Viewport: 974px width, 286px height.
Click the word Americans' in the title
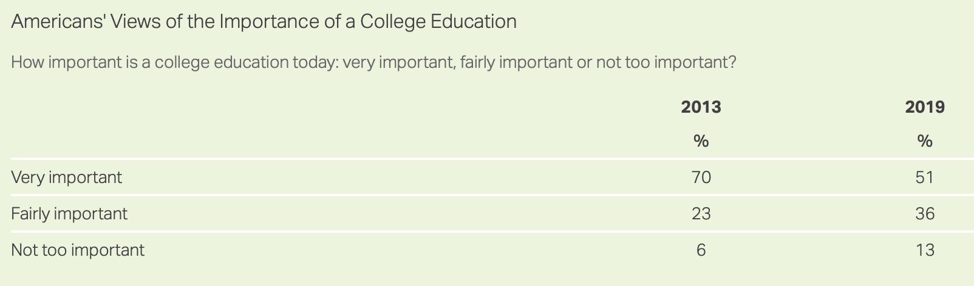[58, 22]
